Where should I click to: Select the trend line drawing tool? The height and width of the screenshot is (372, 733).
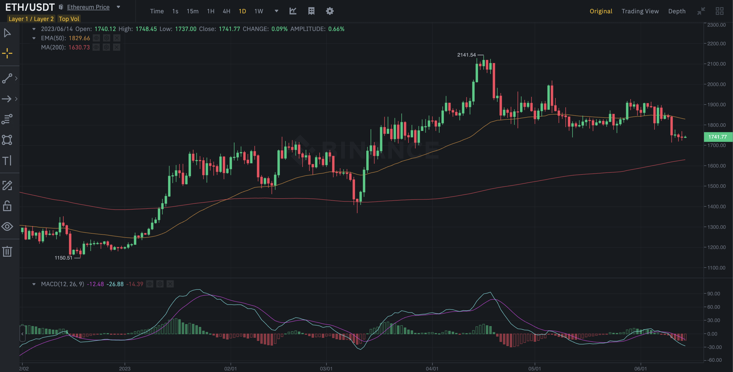[x=7, y=78]
